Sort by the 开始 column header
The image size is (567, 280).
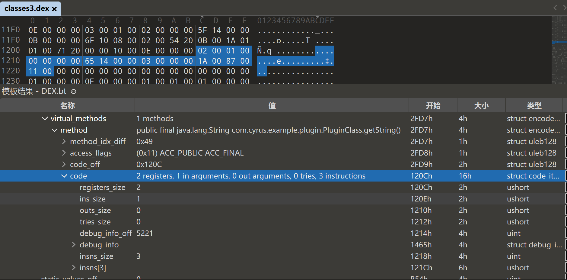[433, 105]
